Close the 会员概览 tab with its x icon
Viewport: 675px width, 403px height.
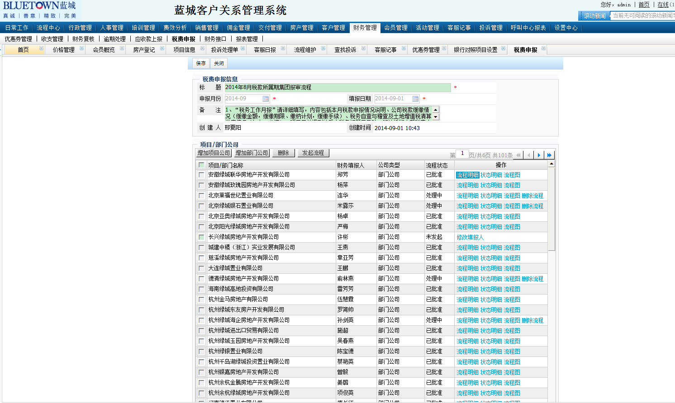coord(122,48)
